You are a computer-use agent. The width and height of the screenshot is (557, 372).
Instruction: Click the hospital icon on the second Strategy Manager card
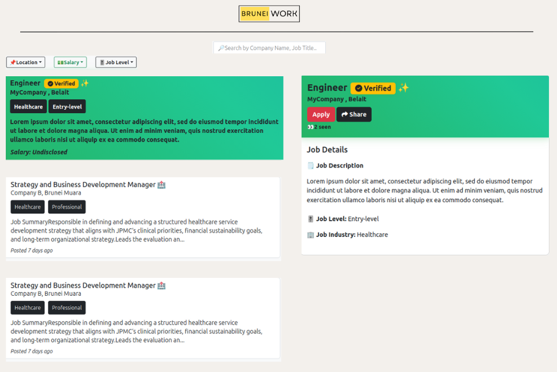pos(162,285)
